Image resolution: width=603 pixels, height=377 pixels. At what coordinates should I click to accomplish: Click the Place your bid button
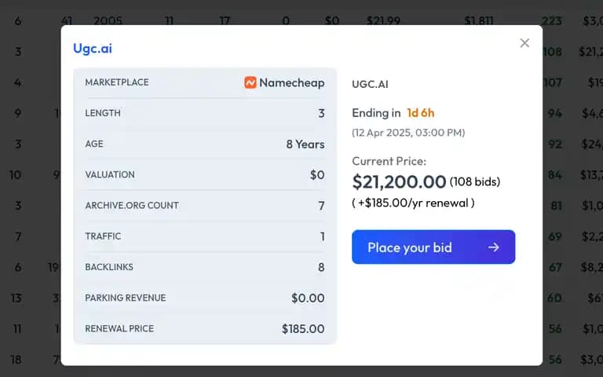(433, 247)
